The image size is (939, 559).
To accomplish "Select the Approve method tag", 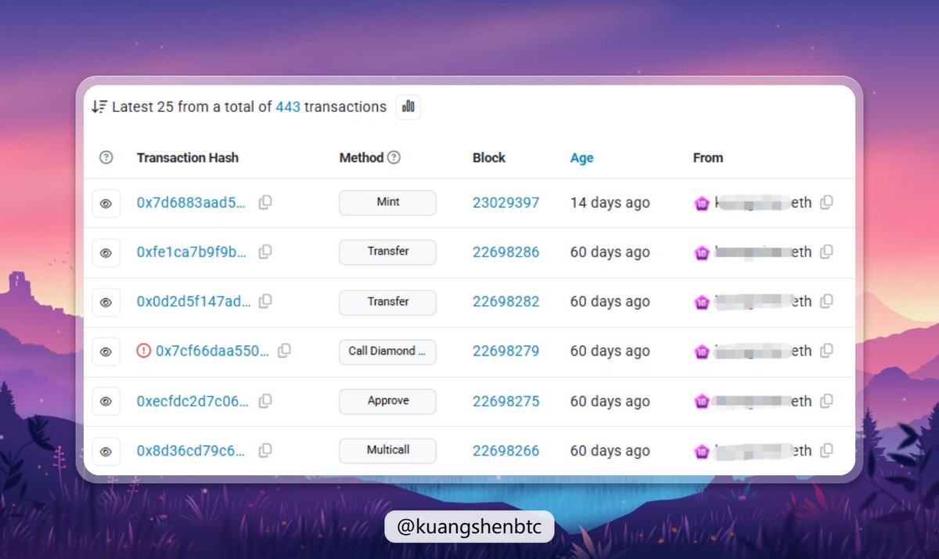I will [x=387, y=401].
